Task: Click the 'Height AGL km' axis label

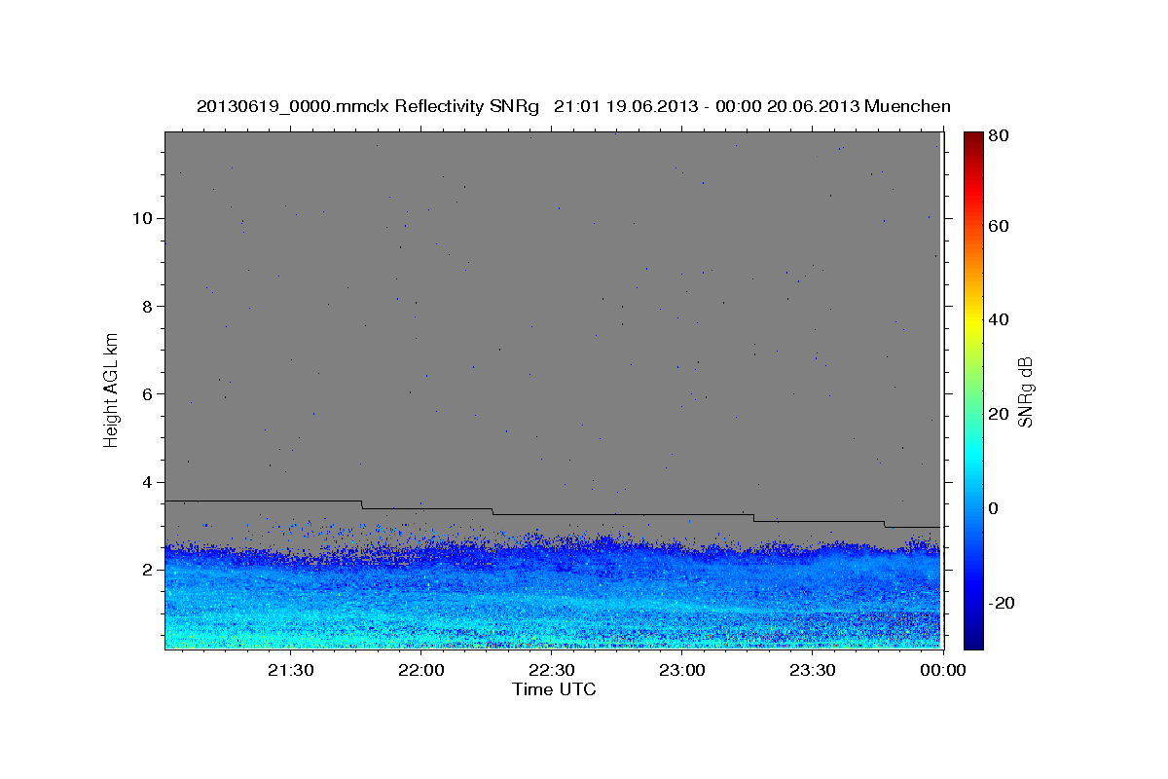Action: coord(112,389)
